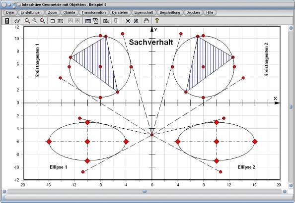Screen dimensions: 295x203
Task: Open the Darstellen menu
Action: [120, 12]
